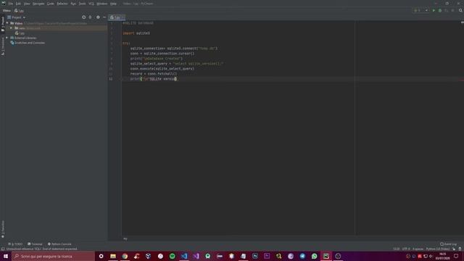Open Settings gear in Windows taskbar

[x=101, y=256]
